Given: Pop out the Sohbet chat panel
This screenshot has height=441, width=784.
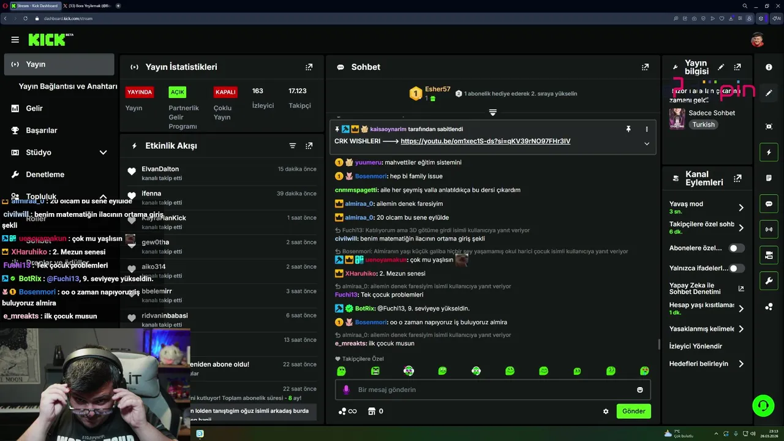Looking at the screenshot, I should [x=645, y=67].
